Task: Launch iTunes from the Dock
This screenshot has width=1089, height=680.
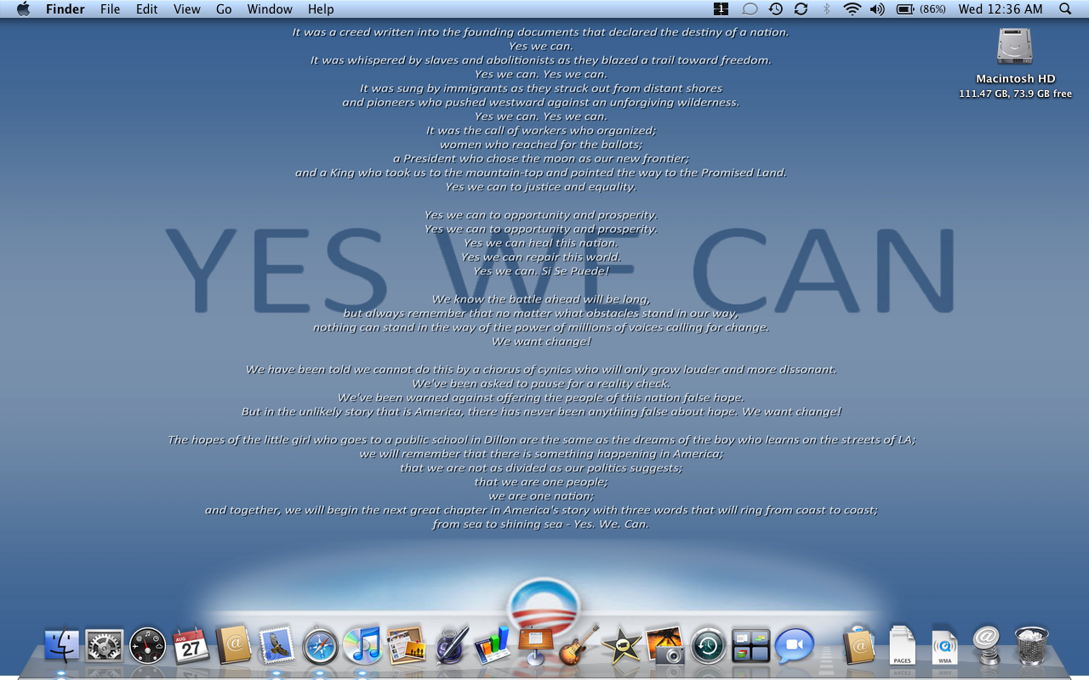Action: pyautogui.click(x=362, y=646)
